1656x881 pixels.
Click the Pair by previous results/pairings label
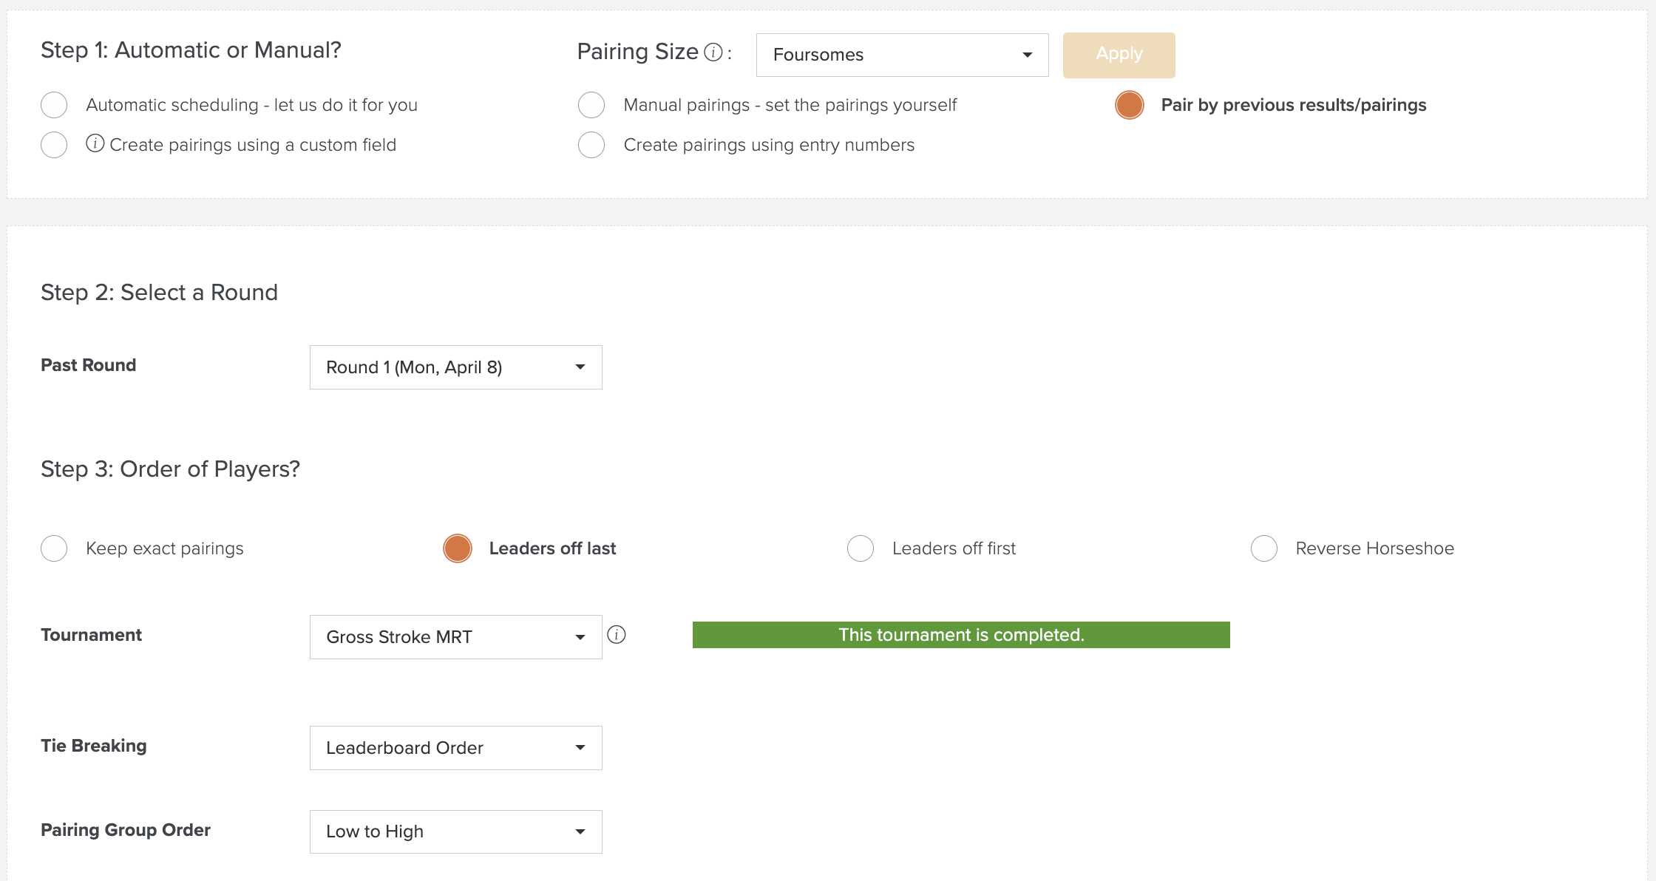(x=1294, y=105)
